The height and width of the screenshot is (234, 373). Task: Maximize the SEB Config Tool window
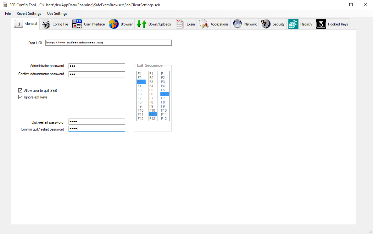coord(351,5)
